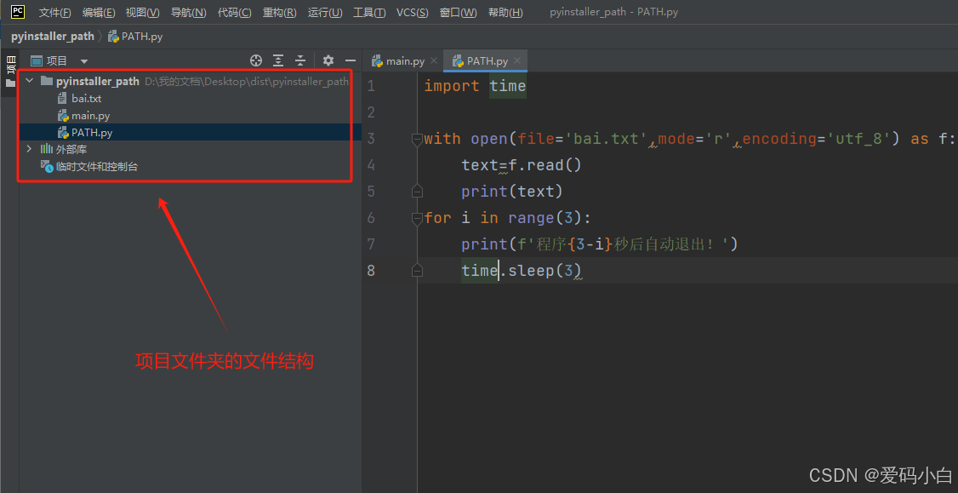This screenshot has height=493, width=958.
Task: Click the text file icon of bai.txt
Action: (62, 98)
